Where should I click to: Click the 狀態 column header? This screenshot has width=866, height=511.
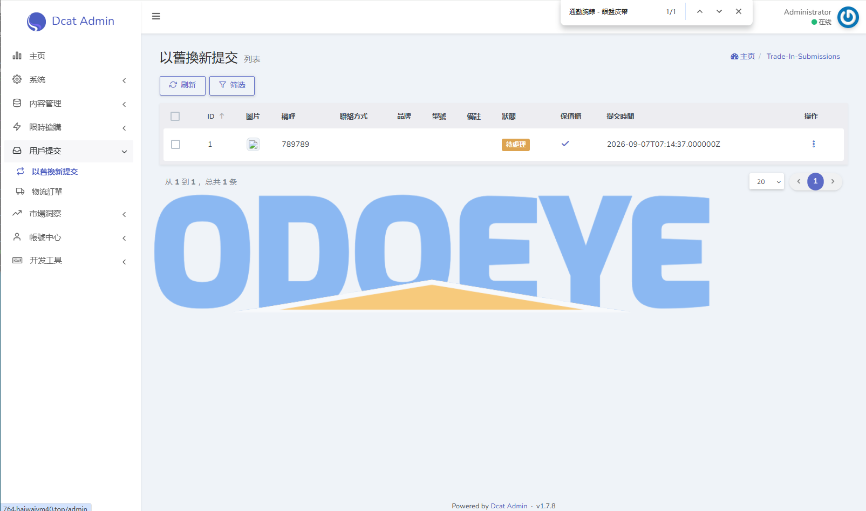(x=509, y=116)
